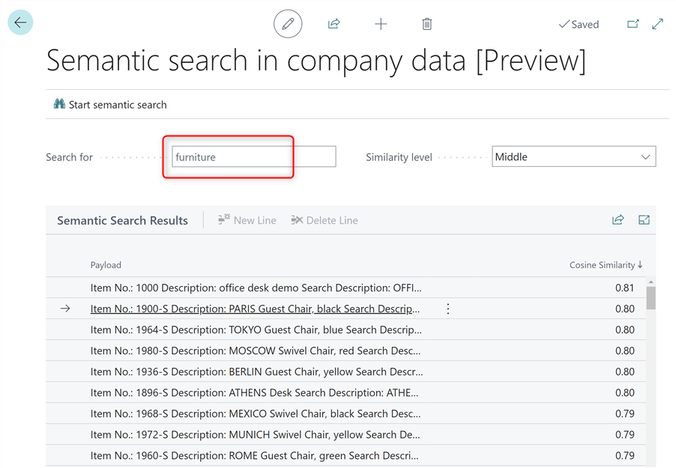Open page in new window icon

(x=633, y=24)
